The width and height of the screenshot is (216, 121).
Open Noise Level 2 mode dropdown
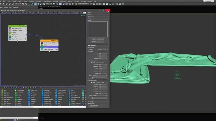(x=100, y=95)
